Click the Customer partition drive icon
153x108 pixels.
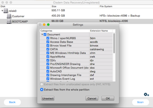click(9, 16)
